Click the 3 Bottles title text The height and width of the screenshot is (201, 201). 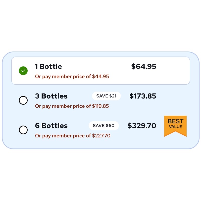click(51, 96)
